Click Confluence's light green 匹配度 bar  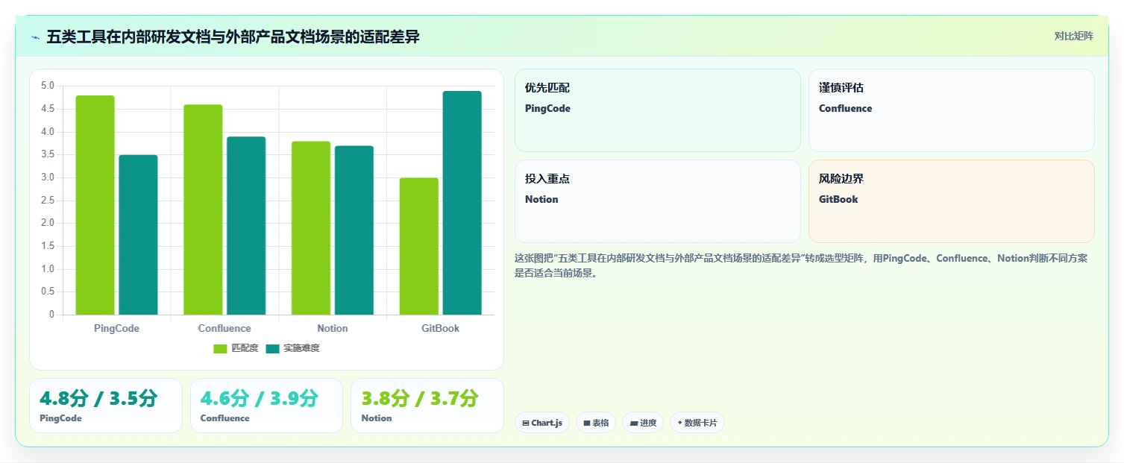click(203, 210)
